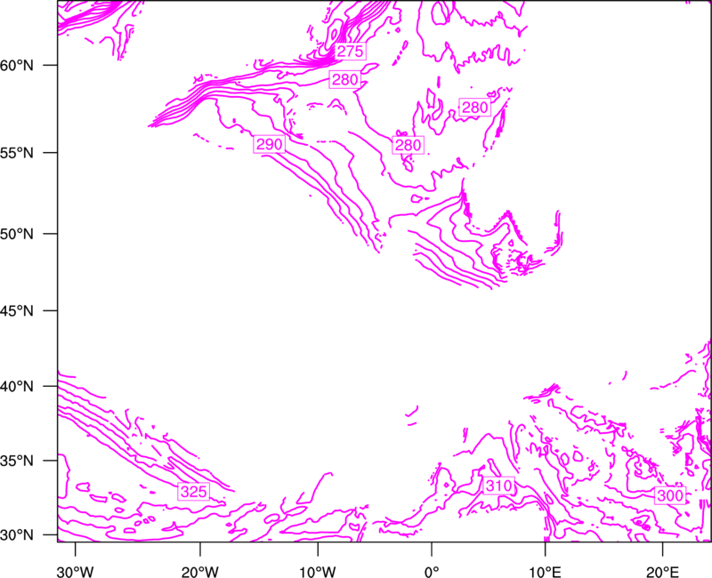This screenshot has height=578, width=712.
Task: Click the 50°N latitude axis label
Action: pos(17,234)
